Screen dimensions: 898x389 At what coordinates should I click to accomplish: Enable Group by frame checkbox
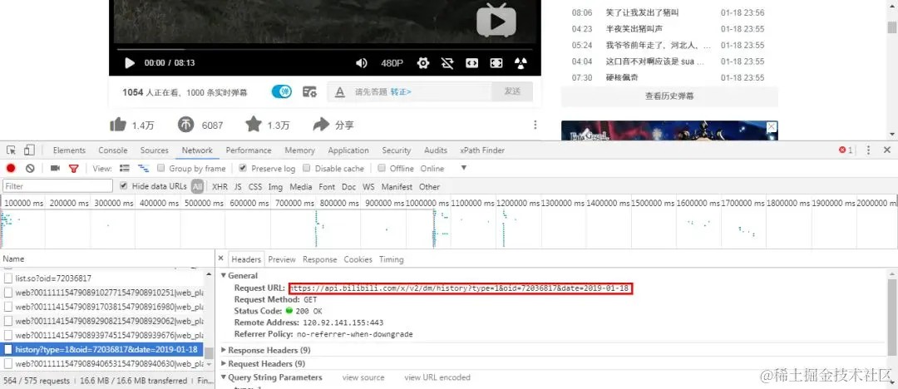coord(161,169)
